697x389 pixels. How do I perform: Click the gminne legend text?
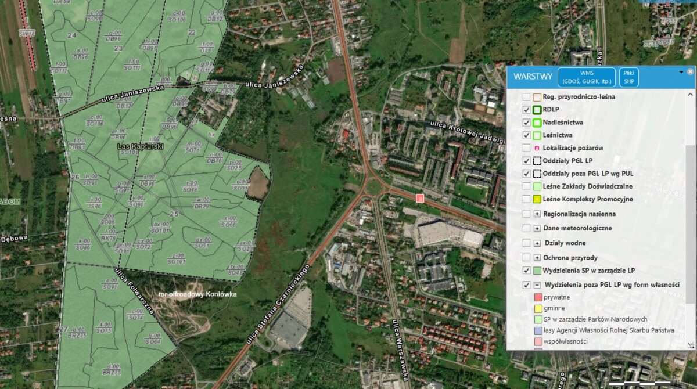[555, 308]
